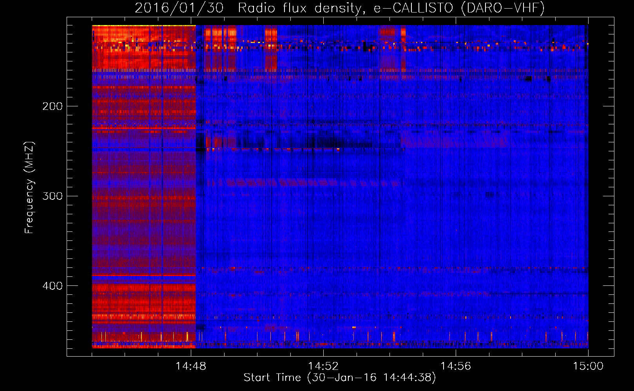Click the 300 frequency tick label

pos(53,196)
